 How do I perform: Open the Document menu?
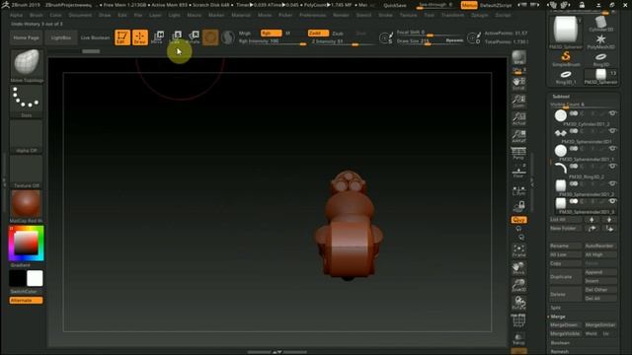coord(80,15)
